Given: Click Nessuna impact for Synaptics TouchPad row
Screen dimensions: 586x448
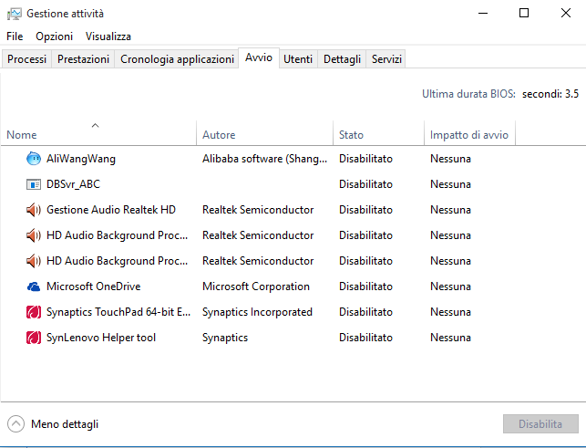Looking at the screenshot, I should [x=450, y=312].
